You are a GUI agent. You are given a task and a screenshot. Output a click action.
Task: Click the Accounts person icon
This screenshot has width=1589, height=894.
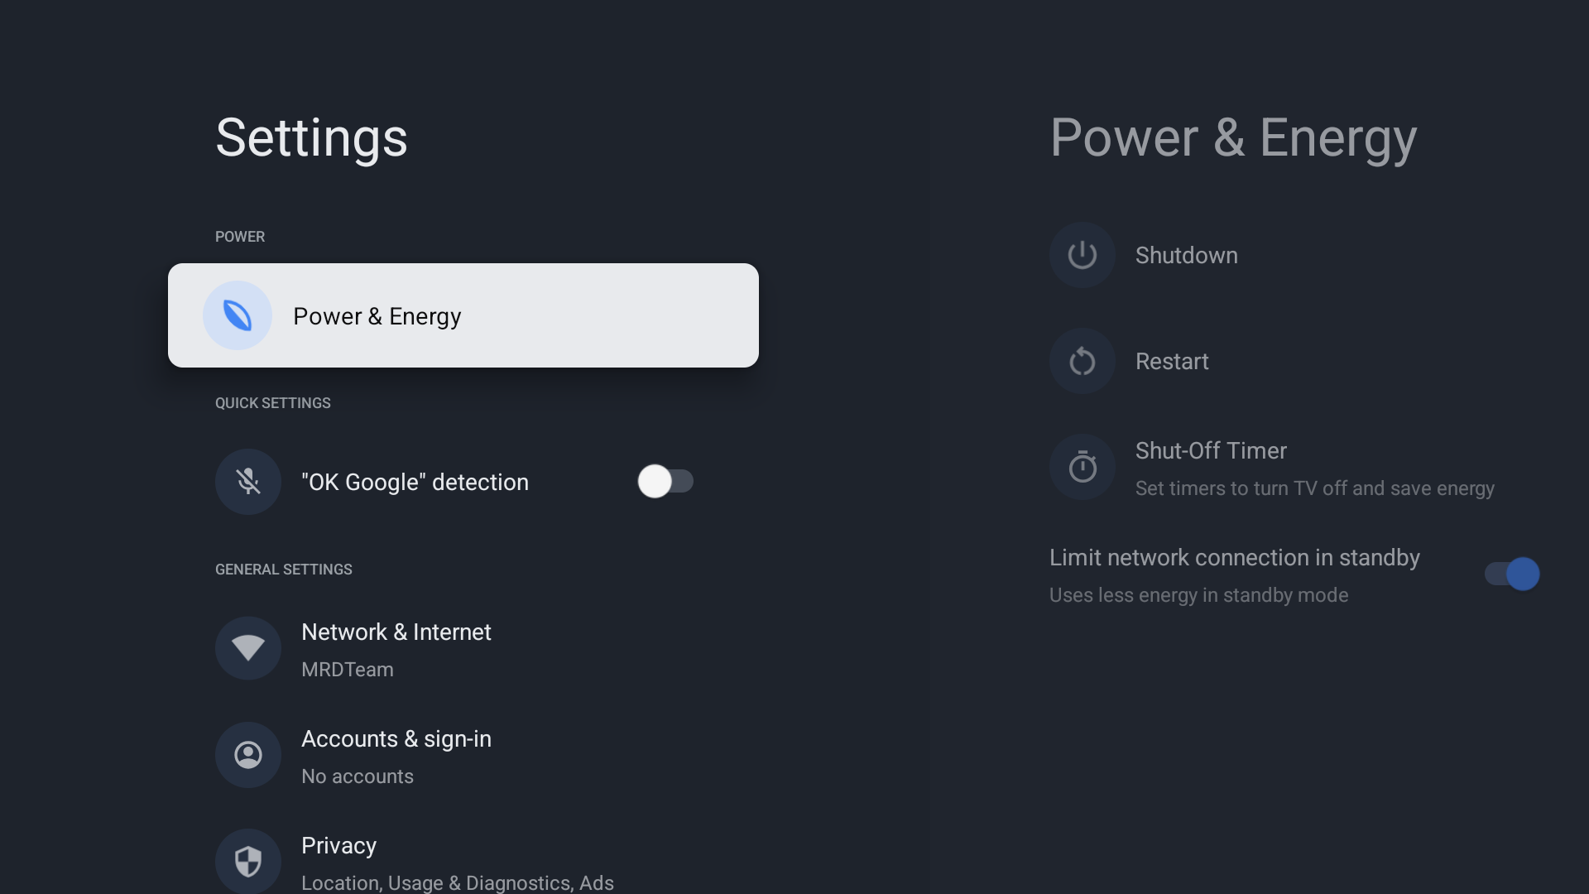pos(248,755)
